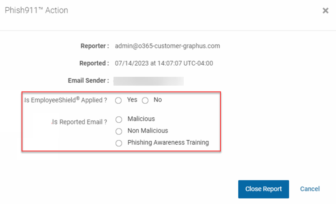The width and height of the screenshot is (336, 204).
Task: Select Phishing Awareness Training radio button
Action: point(119,143)
